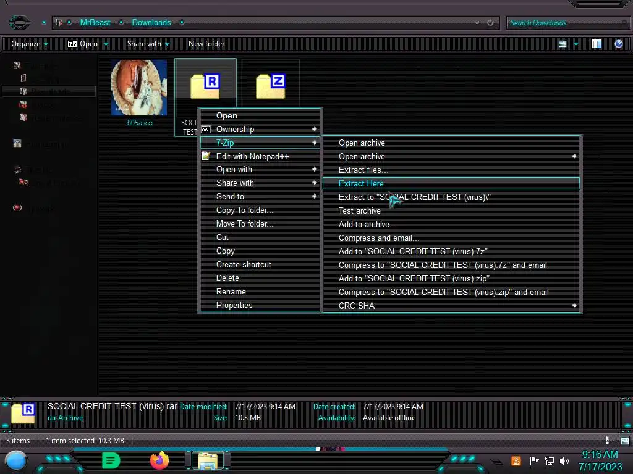Click the network tray icon

549,460
